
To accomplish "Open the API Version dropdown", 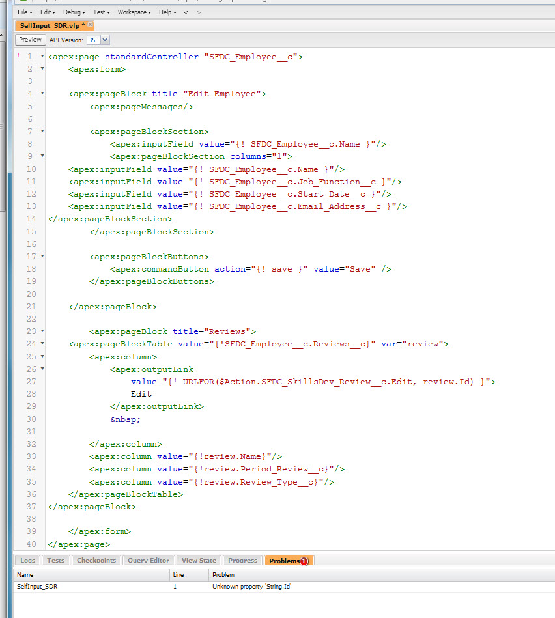I will point(105,39).
